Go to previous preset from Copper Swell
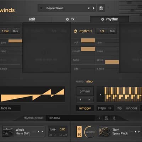142x142 pixels. [x=89, y=8]
